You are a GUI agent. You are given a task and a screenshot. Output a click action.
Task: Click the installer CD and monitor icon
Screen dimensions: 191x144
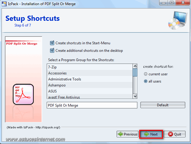point(178,20)
